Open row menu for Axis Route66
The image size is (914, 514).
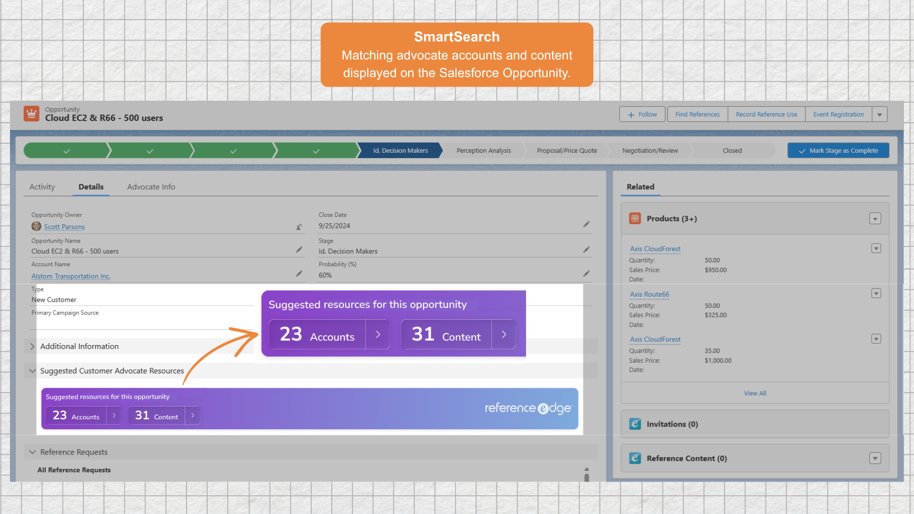coord(876,294)
